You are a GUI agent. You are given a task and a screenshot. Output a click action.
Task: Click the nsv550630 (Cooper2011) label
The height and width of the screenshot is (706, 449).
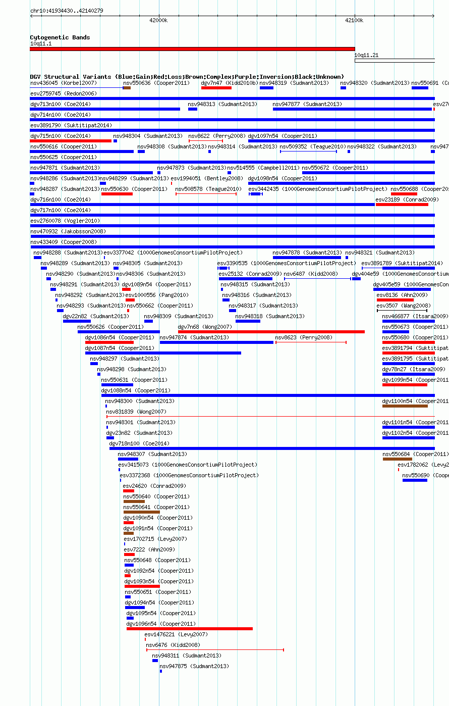pos(134,189)
